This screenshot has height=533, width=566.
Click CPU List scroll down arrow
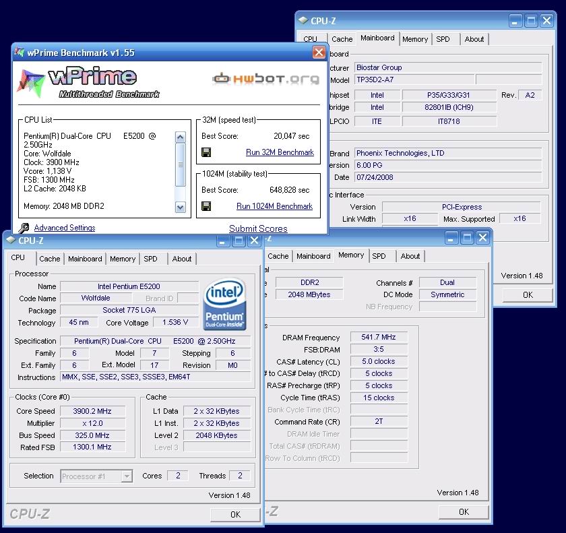tap(180, 207)
